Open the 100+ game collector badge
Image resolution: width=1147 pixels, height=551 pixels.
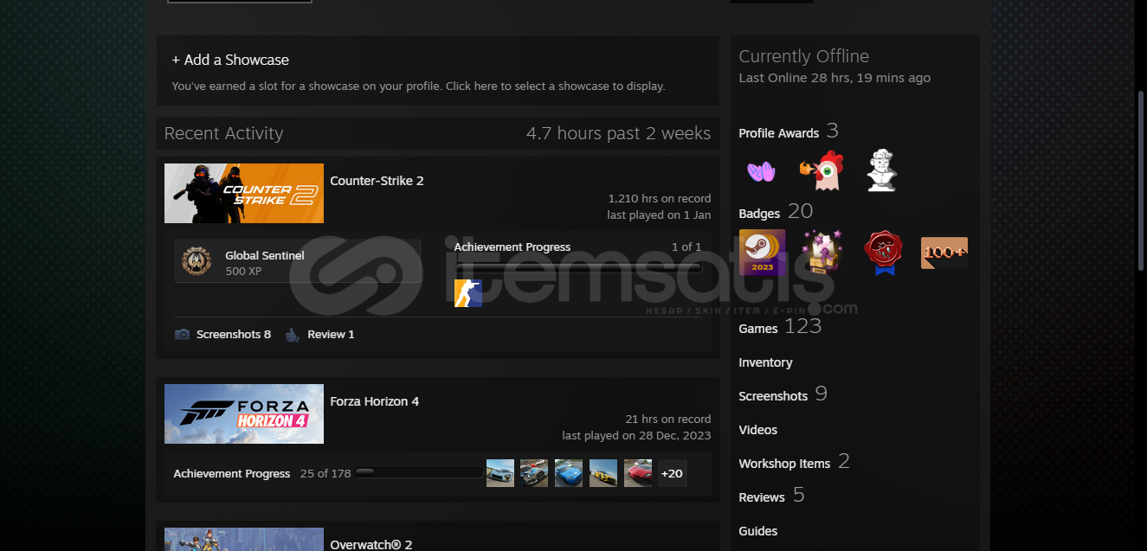coord(944,253)
